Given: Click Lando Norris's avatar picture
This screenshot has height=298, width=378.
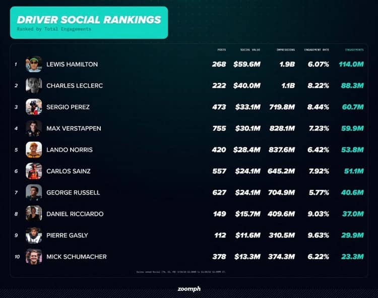Looking at the screenshot, I should tap(34, 150).
